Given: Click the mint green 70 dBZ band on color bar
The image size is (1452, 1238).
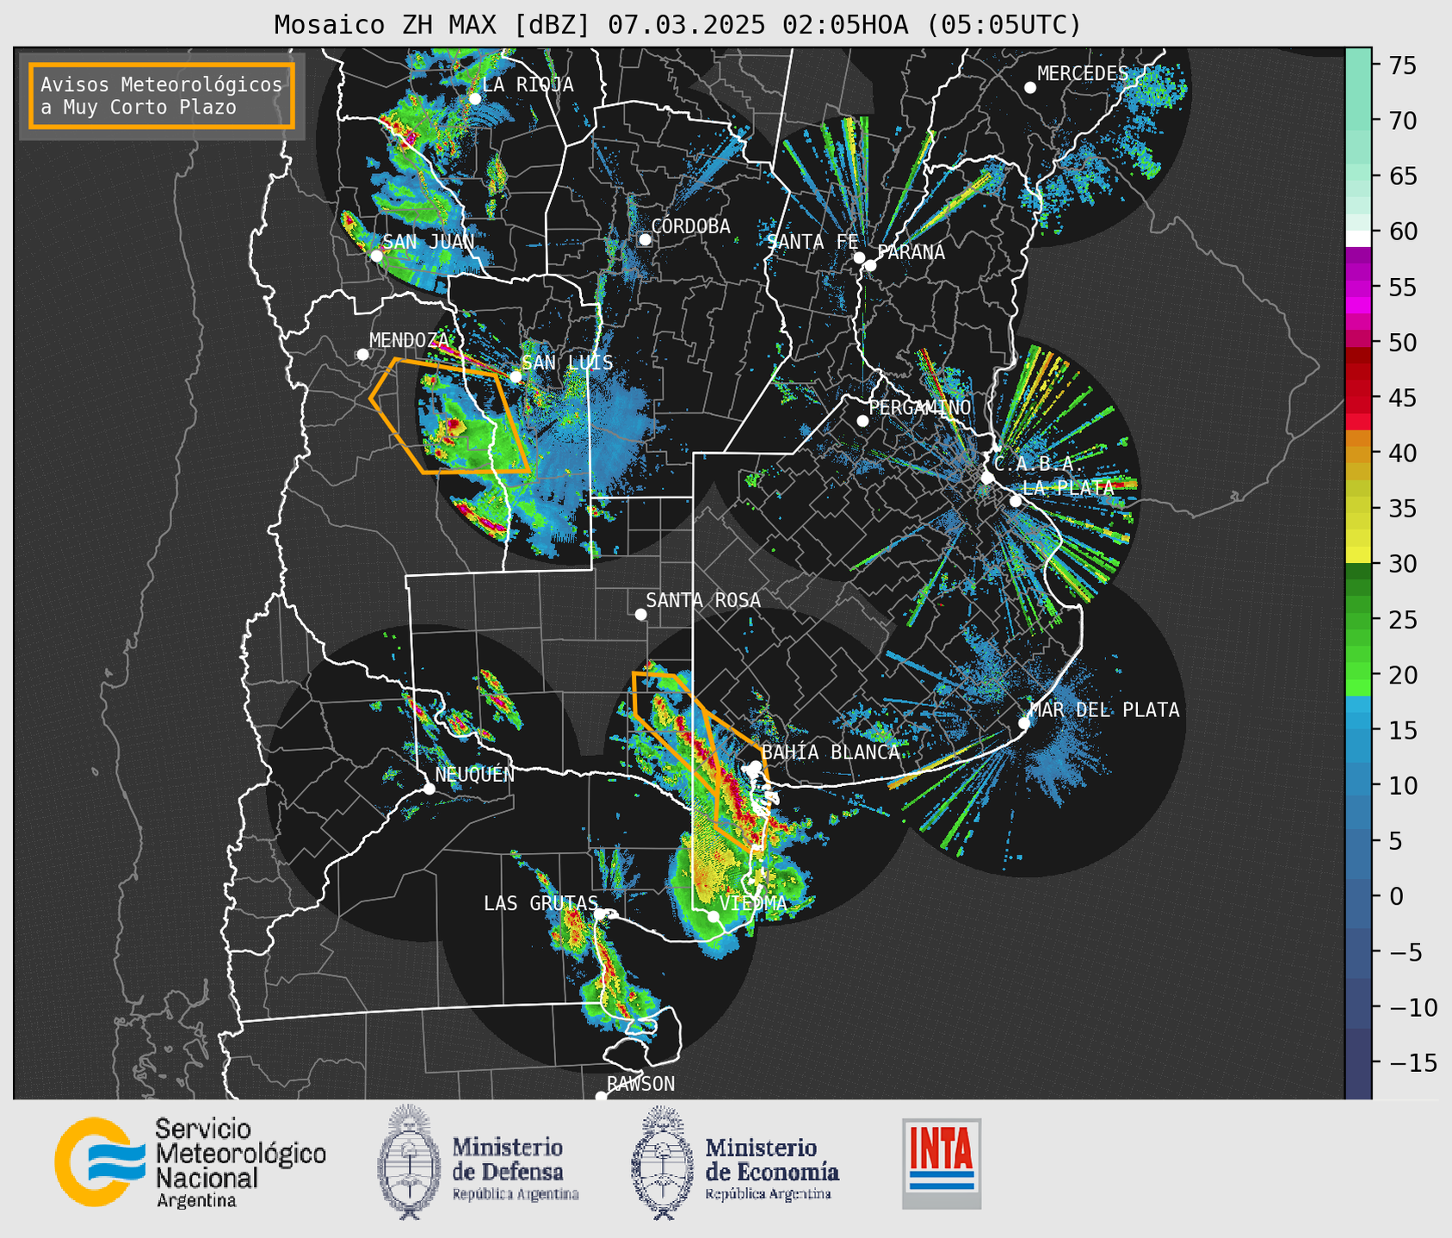Looking at the screenshot, I should tap(1358, 121).
